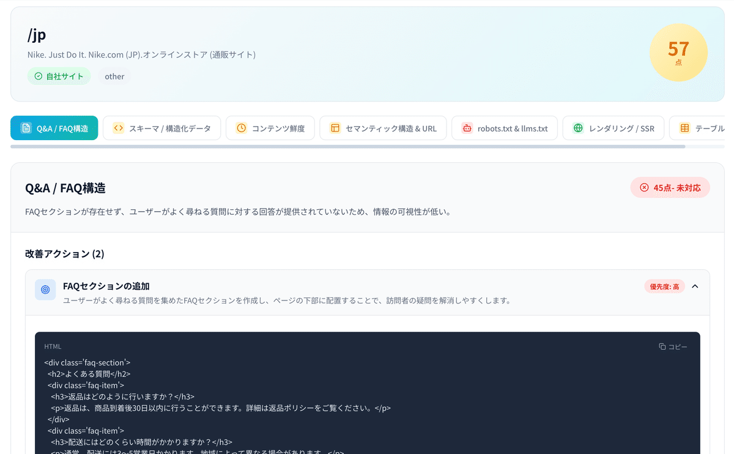734x454 pixels.
Task: Click the target icon beside FAQセクションの追加
Action: tap(45, 289)
